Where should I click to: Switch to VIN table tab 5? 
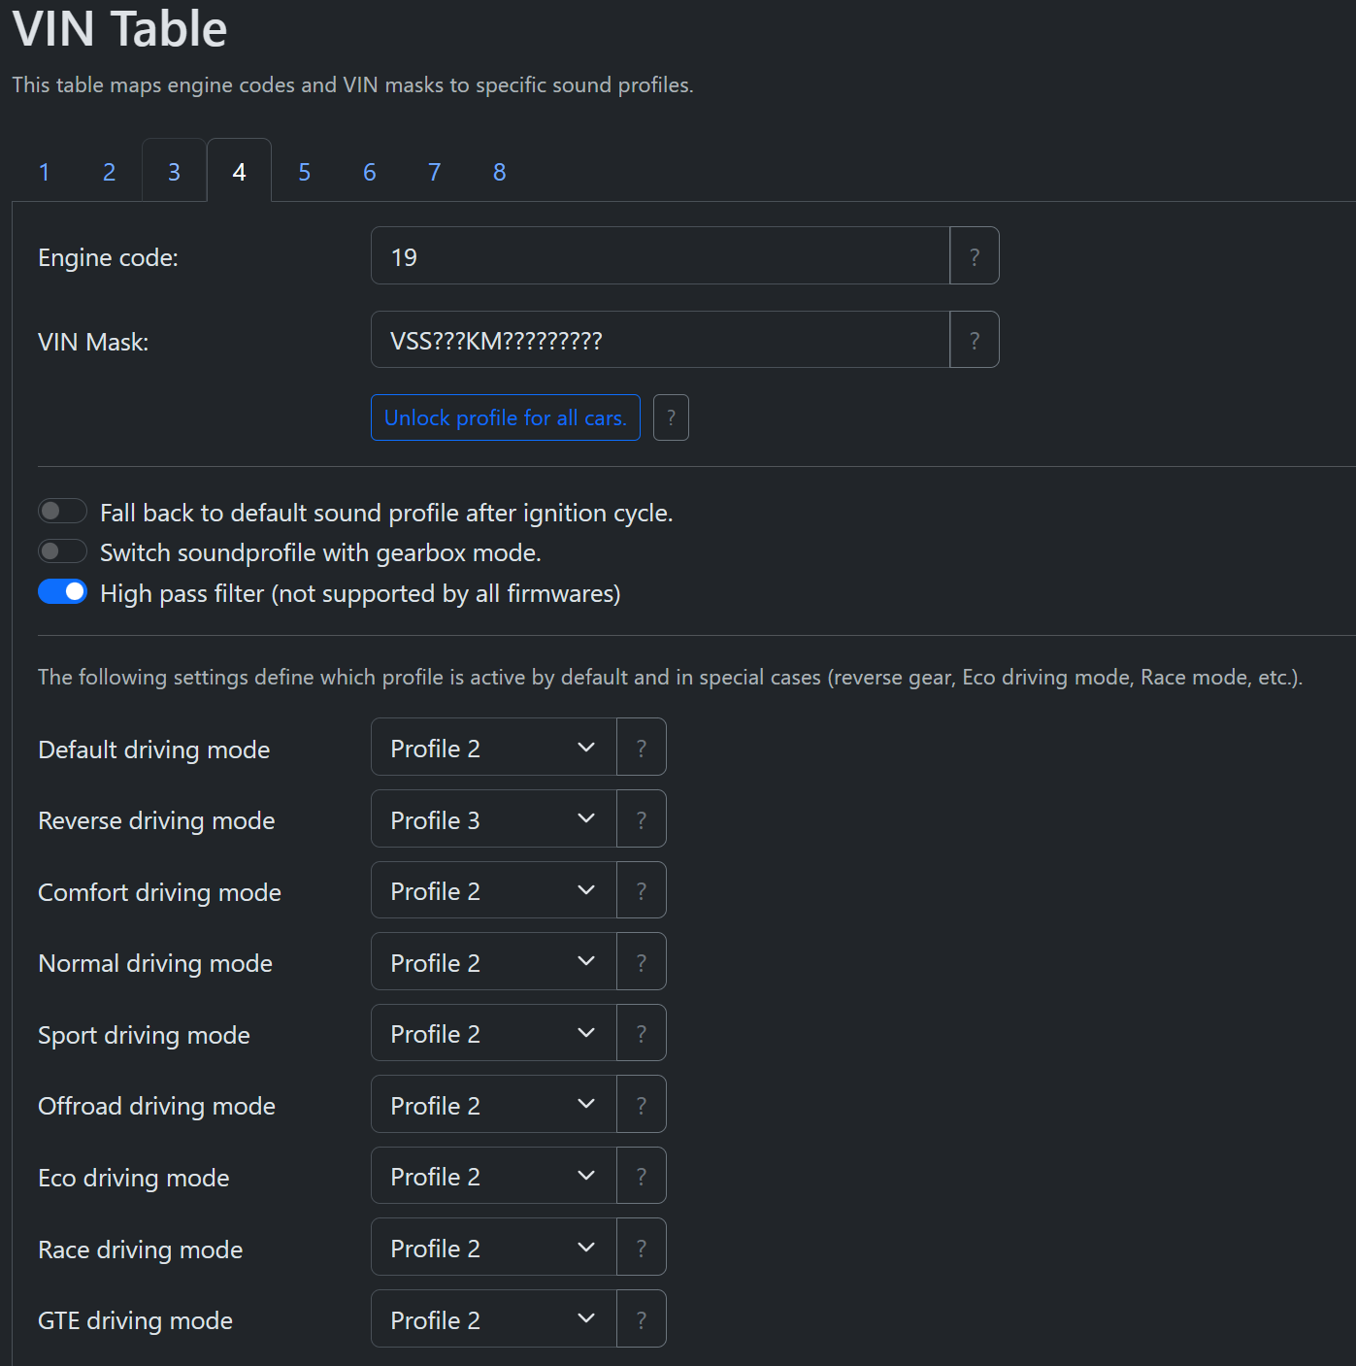pyautogui.click(x=304, y=172)
